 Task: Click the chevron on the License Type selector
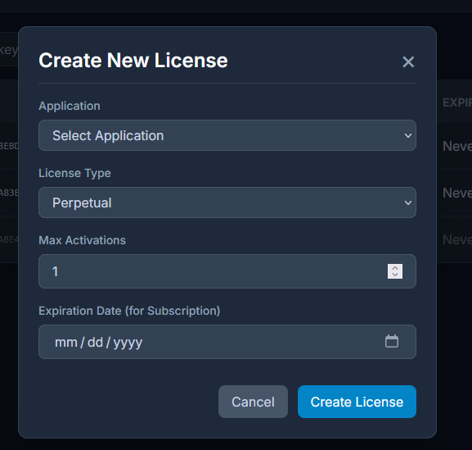408,202
